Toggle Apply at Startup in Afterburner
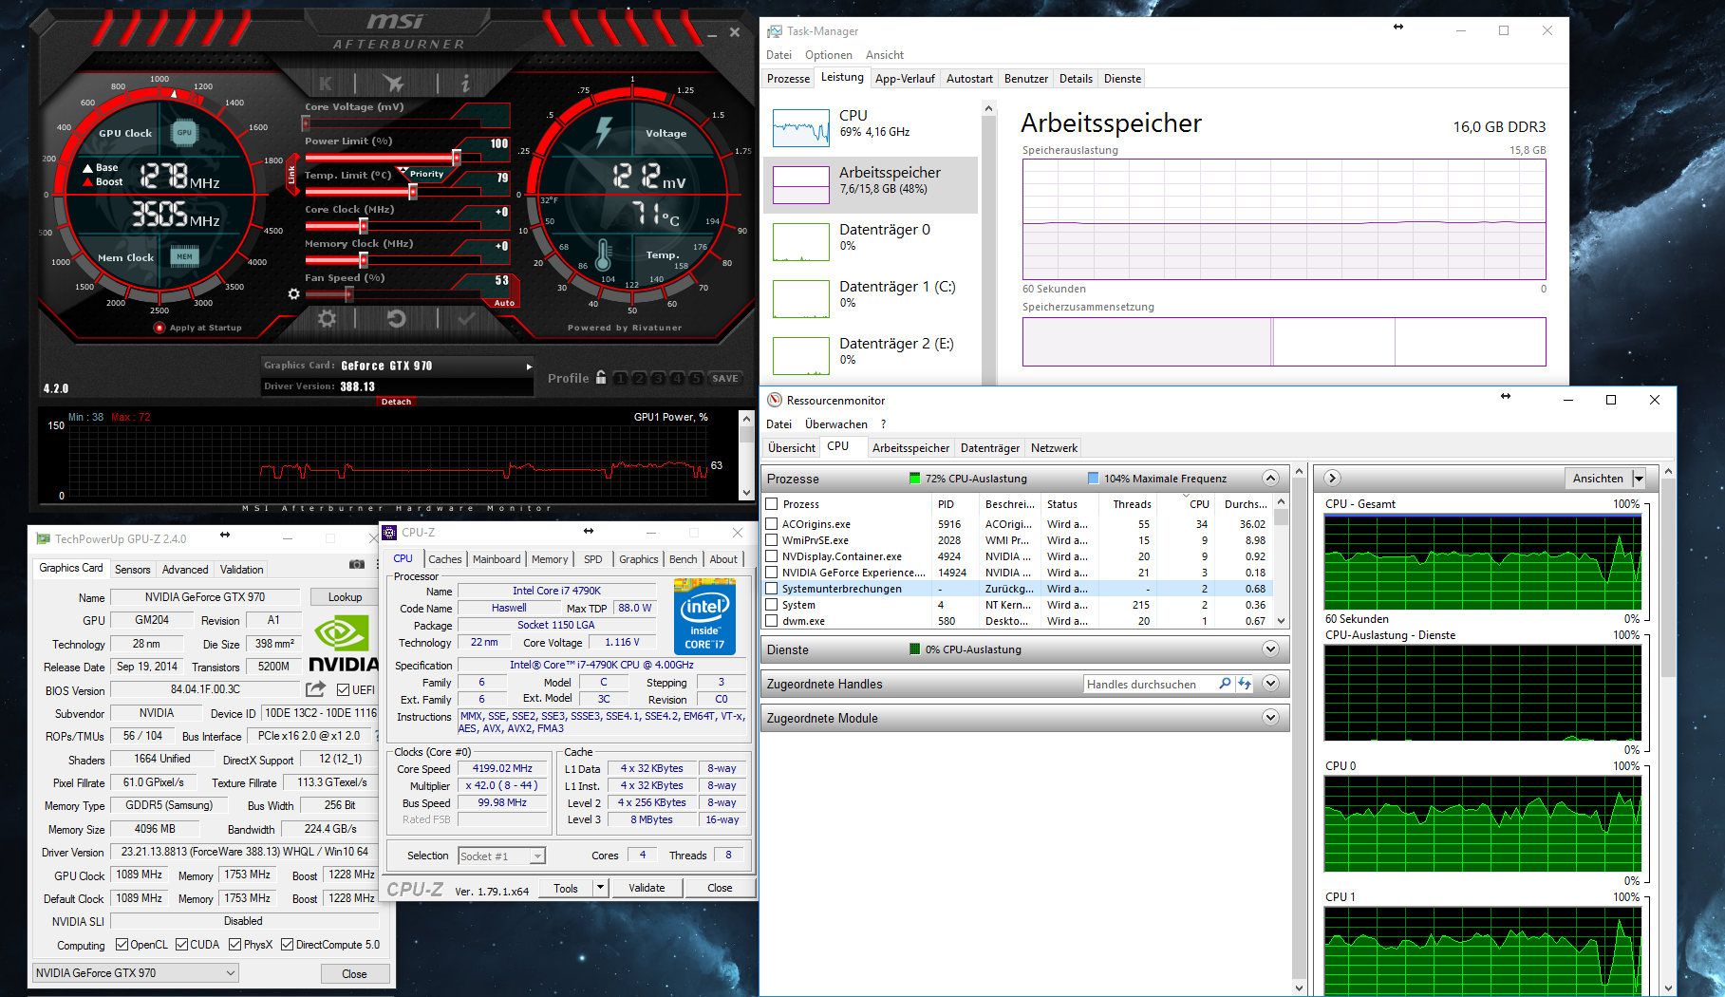Image resolution: width=1725 pixels, height=997 pixels. (x=159, y=329)
